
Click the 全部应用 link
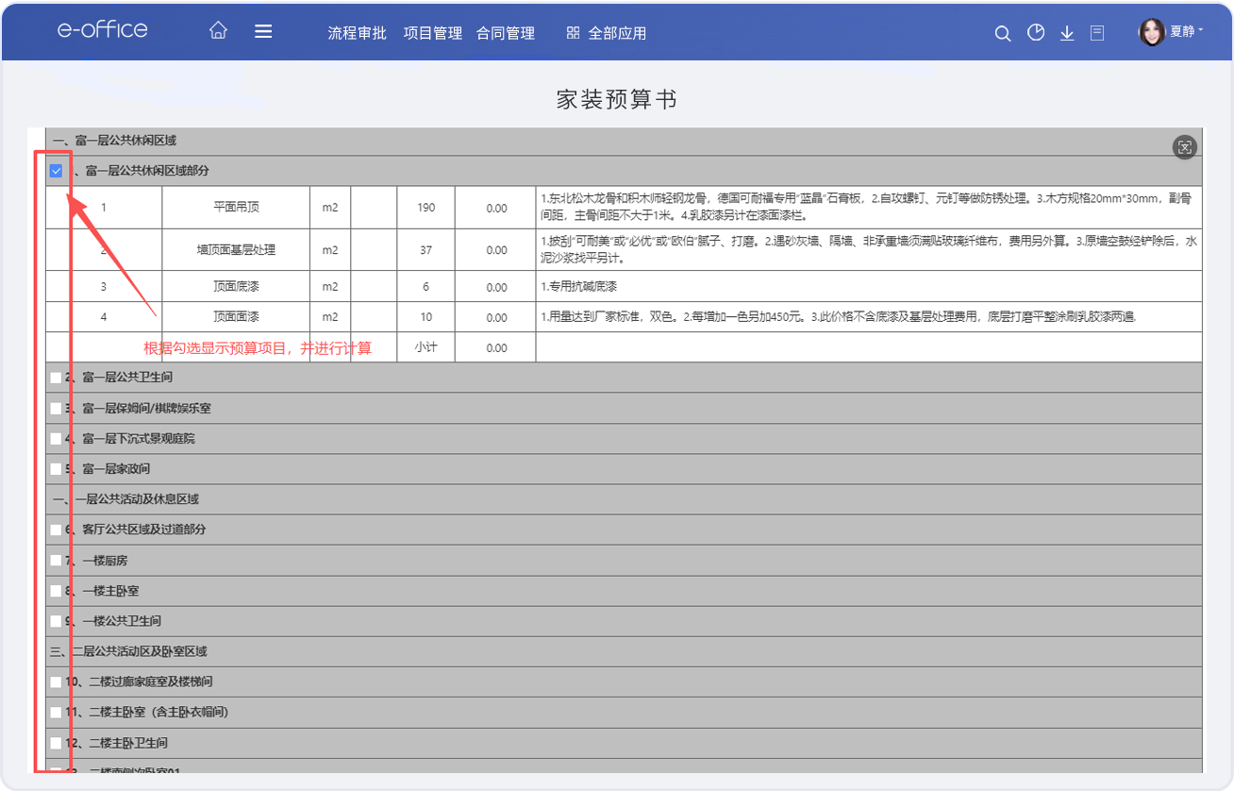(x=617, y=33)
